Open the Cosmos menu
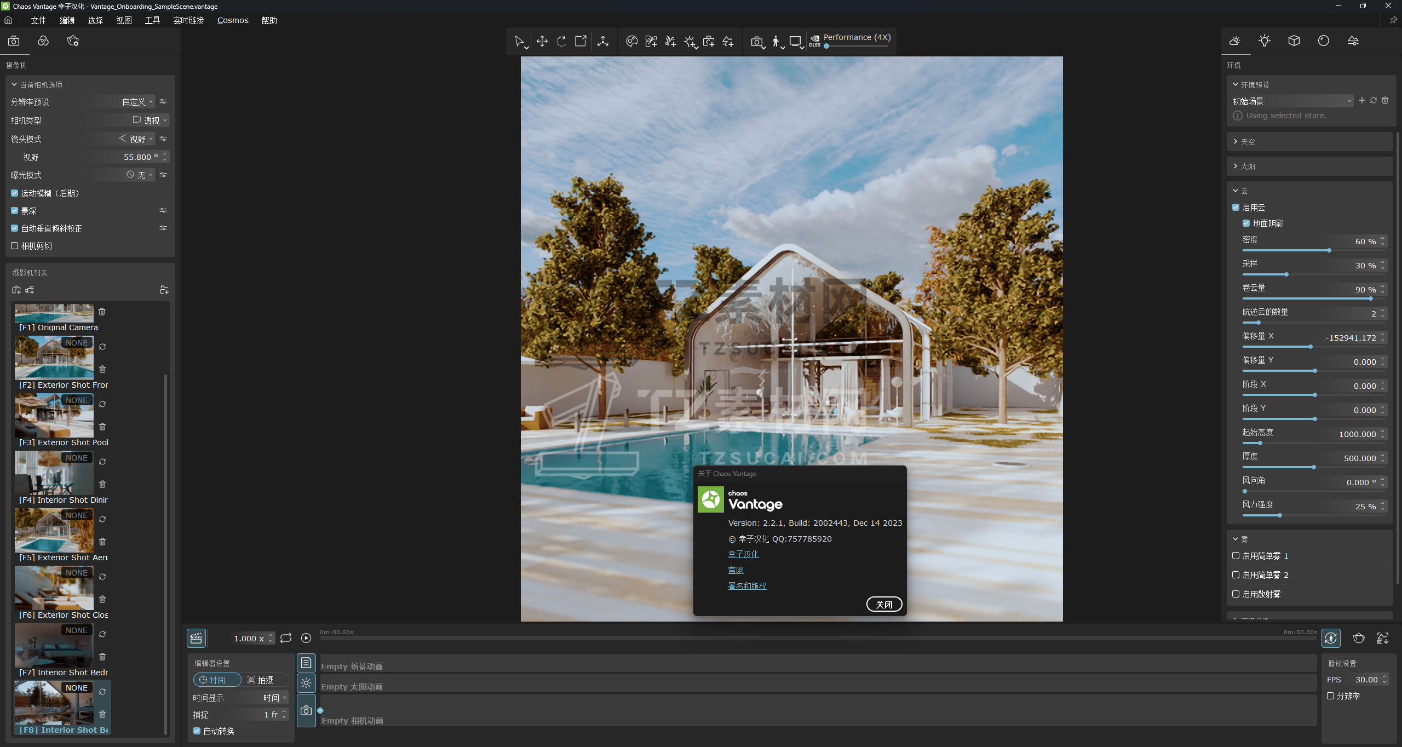This screenshot has width=1402, height=747. coord(233,20)
